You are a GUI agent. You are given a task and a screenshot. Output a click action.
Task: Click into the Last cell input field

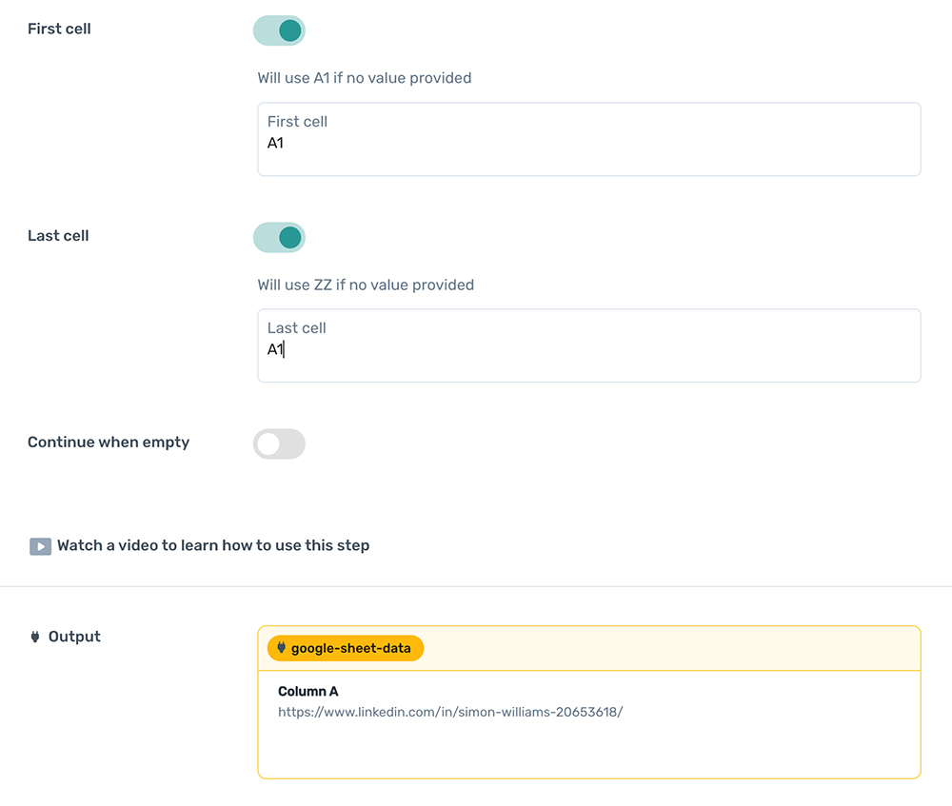pyautogui.click(x=588, y=350)
